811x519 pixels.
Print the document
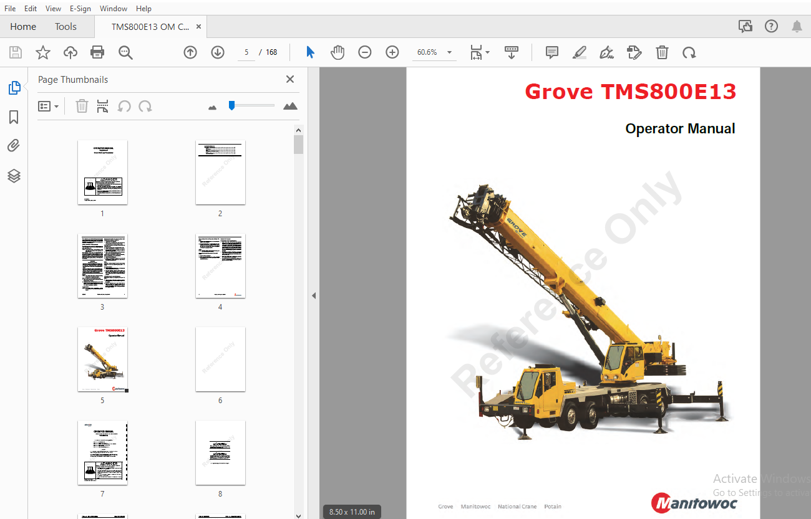[x=97, y=52]
